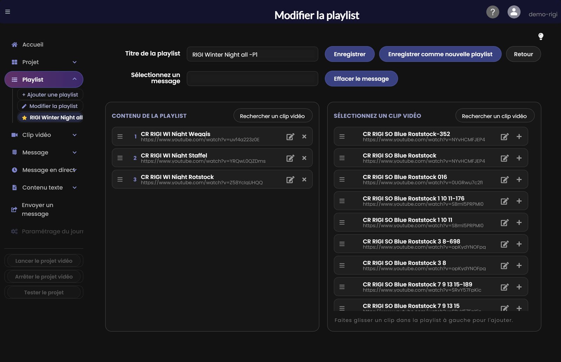Click the demo-rigi username

point(543,14)
